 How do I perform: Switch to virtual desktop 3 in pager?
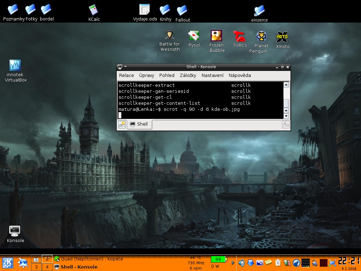coord(36,267)
